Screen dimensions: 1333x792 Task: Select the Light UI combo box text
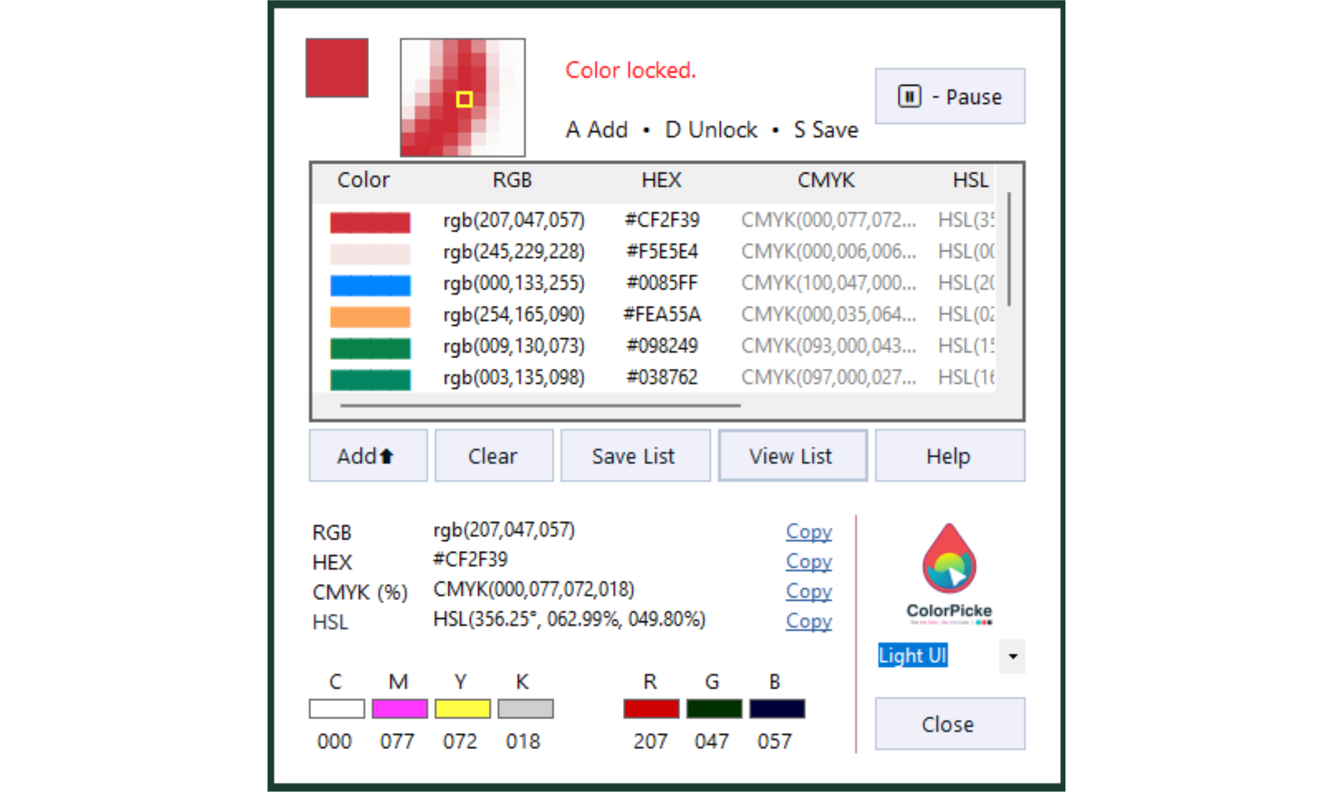pyautogui.click(x=912, y=655)
